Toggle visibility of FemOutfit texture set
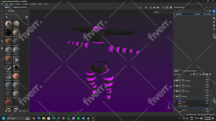This screenshot has height=121, width=216. (174, 14)
